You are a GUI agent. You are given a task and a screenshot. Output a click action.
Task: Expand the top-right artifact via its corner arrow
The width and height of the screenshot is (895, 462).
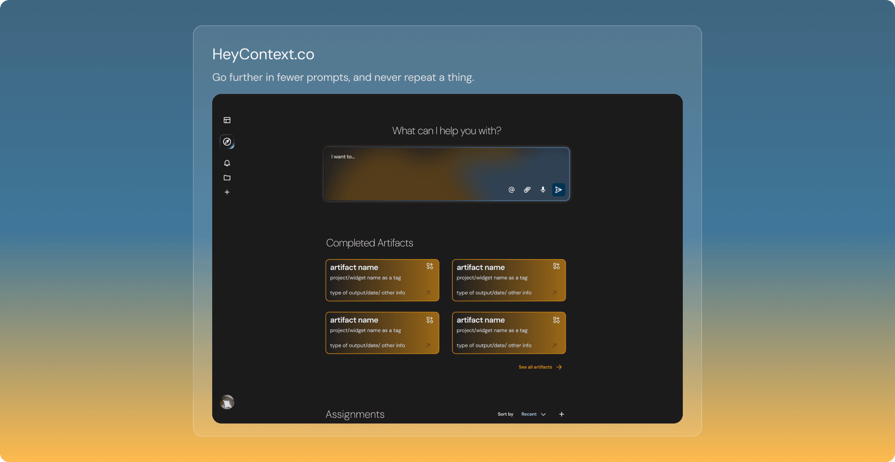tap(554, 293)
